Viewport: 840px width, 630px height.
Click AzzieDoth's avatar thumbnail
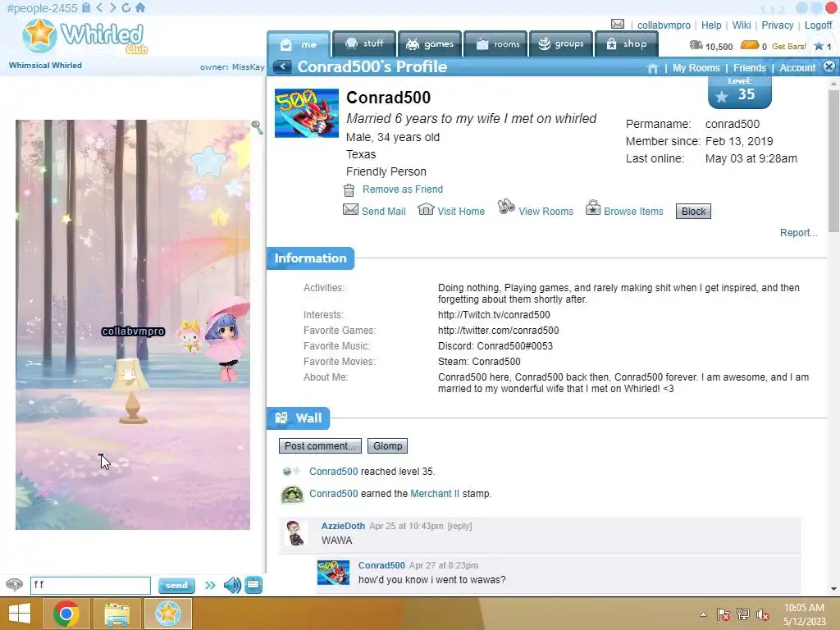pos(294,533)
